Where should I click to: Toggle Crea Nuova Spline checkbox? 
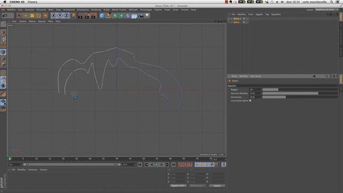[x=250, y=101]
